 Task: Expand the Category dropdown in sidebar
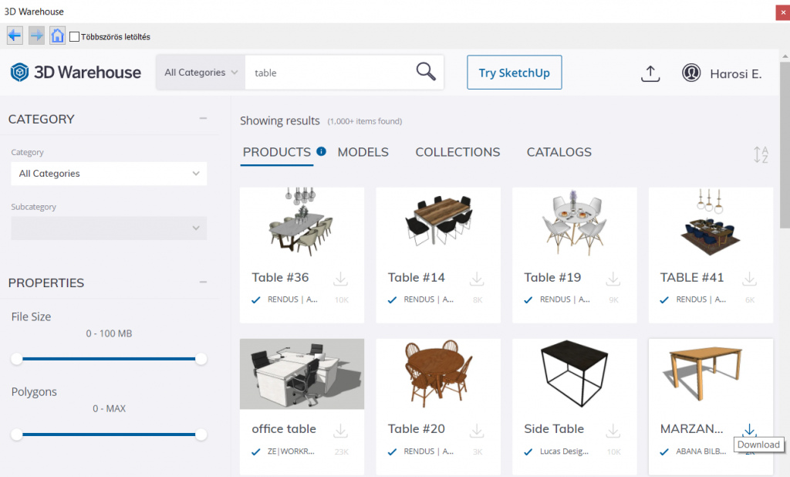pyautogui.click(x=109, y=174)
